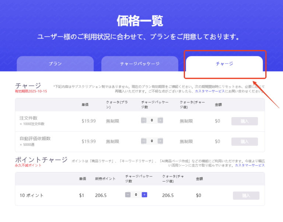Select the チャージ tab
The width and height of the screenshot is (283, 222).
(224, 64)
